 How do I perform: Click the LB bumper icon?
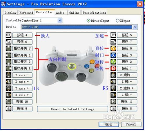[8, 42]
